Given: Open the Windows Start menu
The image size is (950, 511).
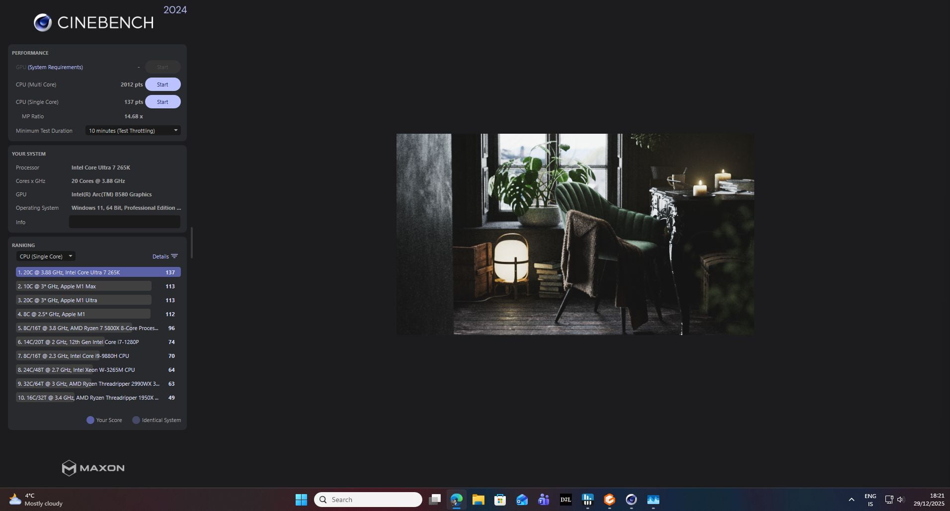Looking at the screenshot, I should pyautogui.click(x=301, y=500).
